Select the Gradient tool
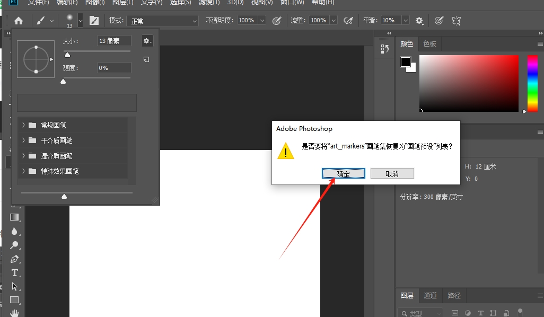This screenshot has width=544, height=317. 14,217
